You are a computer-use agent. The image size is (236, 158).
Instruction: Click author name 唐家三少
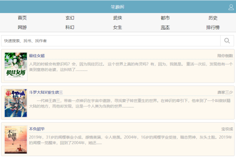225,92
